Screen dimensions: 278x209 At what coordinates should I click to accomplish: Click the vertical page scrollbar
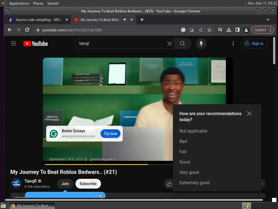[274, 51]
